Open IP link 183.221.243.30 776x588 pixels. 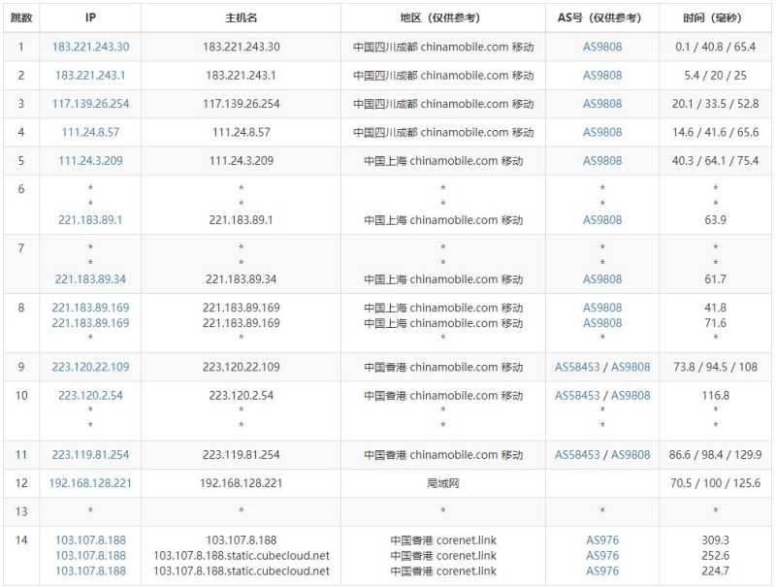click(90, 47)
